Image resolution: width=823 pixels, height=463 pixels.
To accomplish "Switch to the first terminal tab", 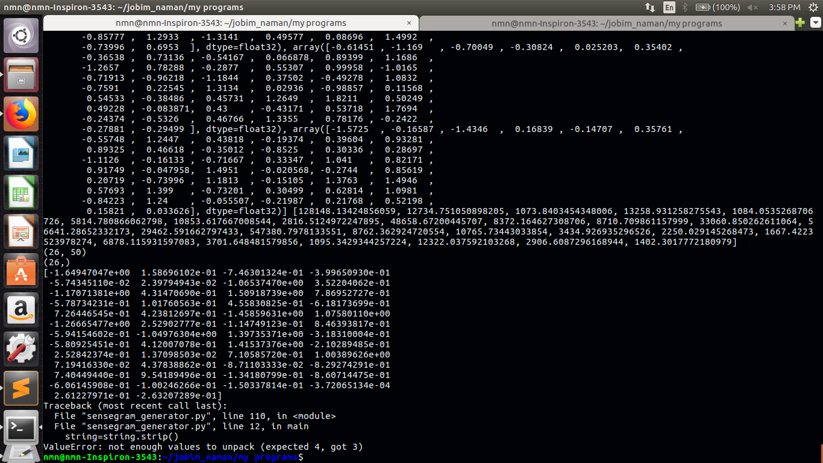I will pos(231,23).
